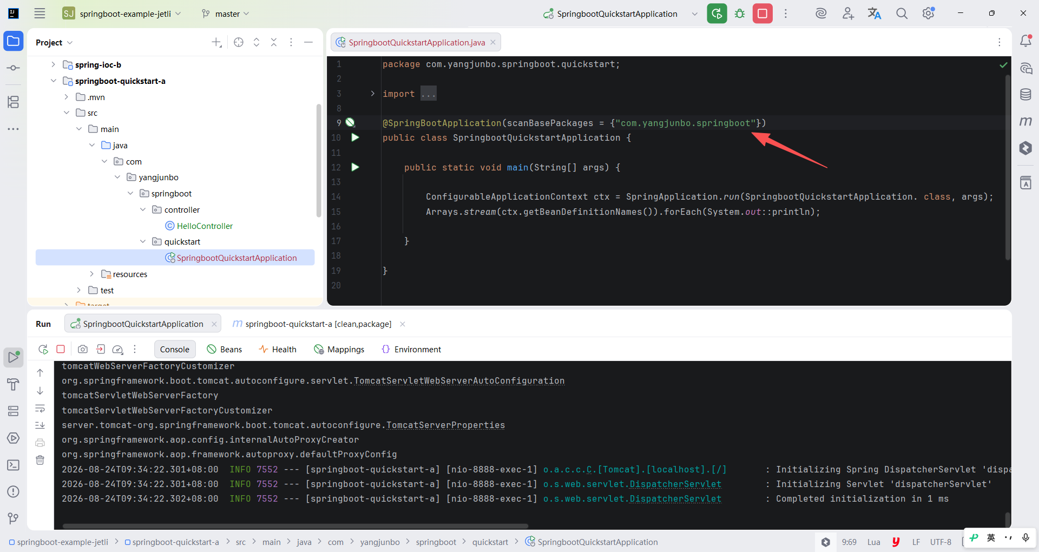Click the LF line separator in status bar
Screen dimensions: 1039x552
(916, 542)
